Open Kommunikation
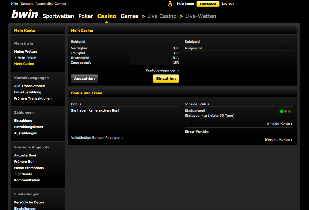Screen dimensions: 309x210 point(27,180)
